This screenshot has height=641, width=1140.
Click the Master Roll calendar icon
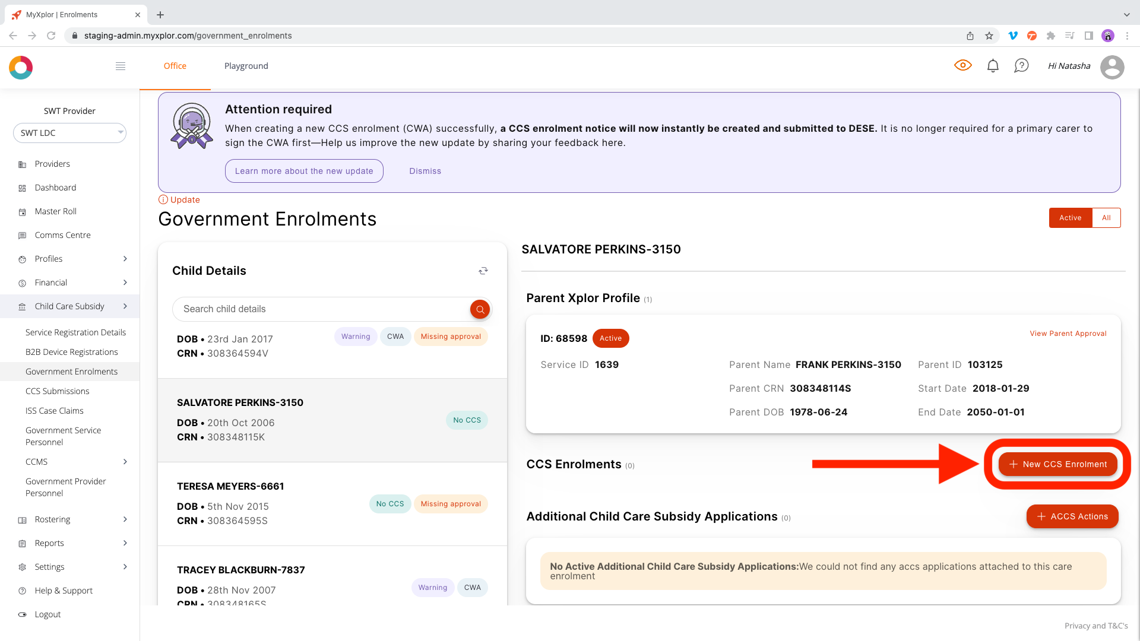click(x=21, y=211)
